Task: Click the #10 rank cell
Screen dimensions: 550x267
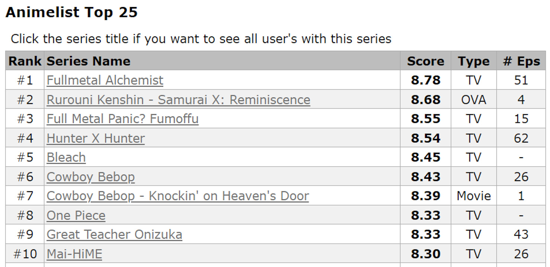Action: tap(25, 254)
